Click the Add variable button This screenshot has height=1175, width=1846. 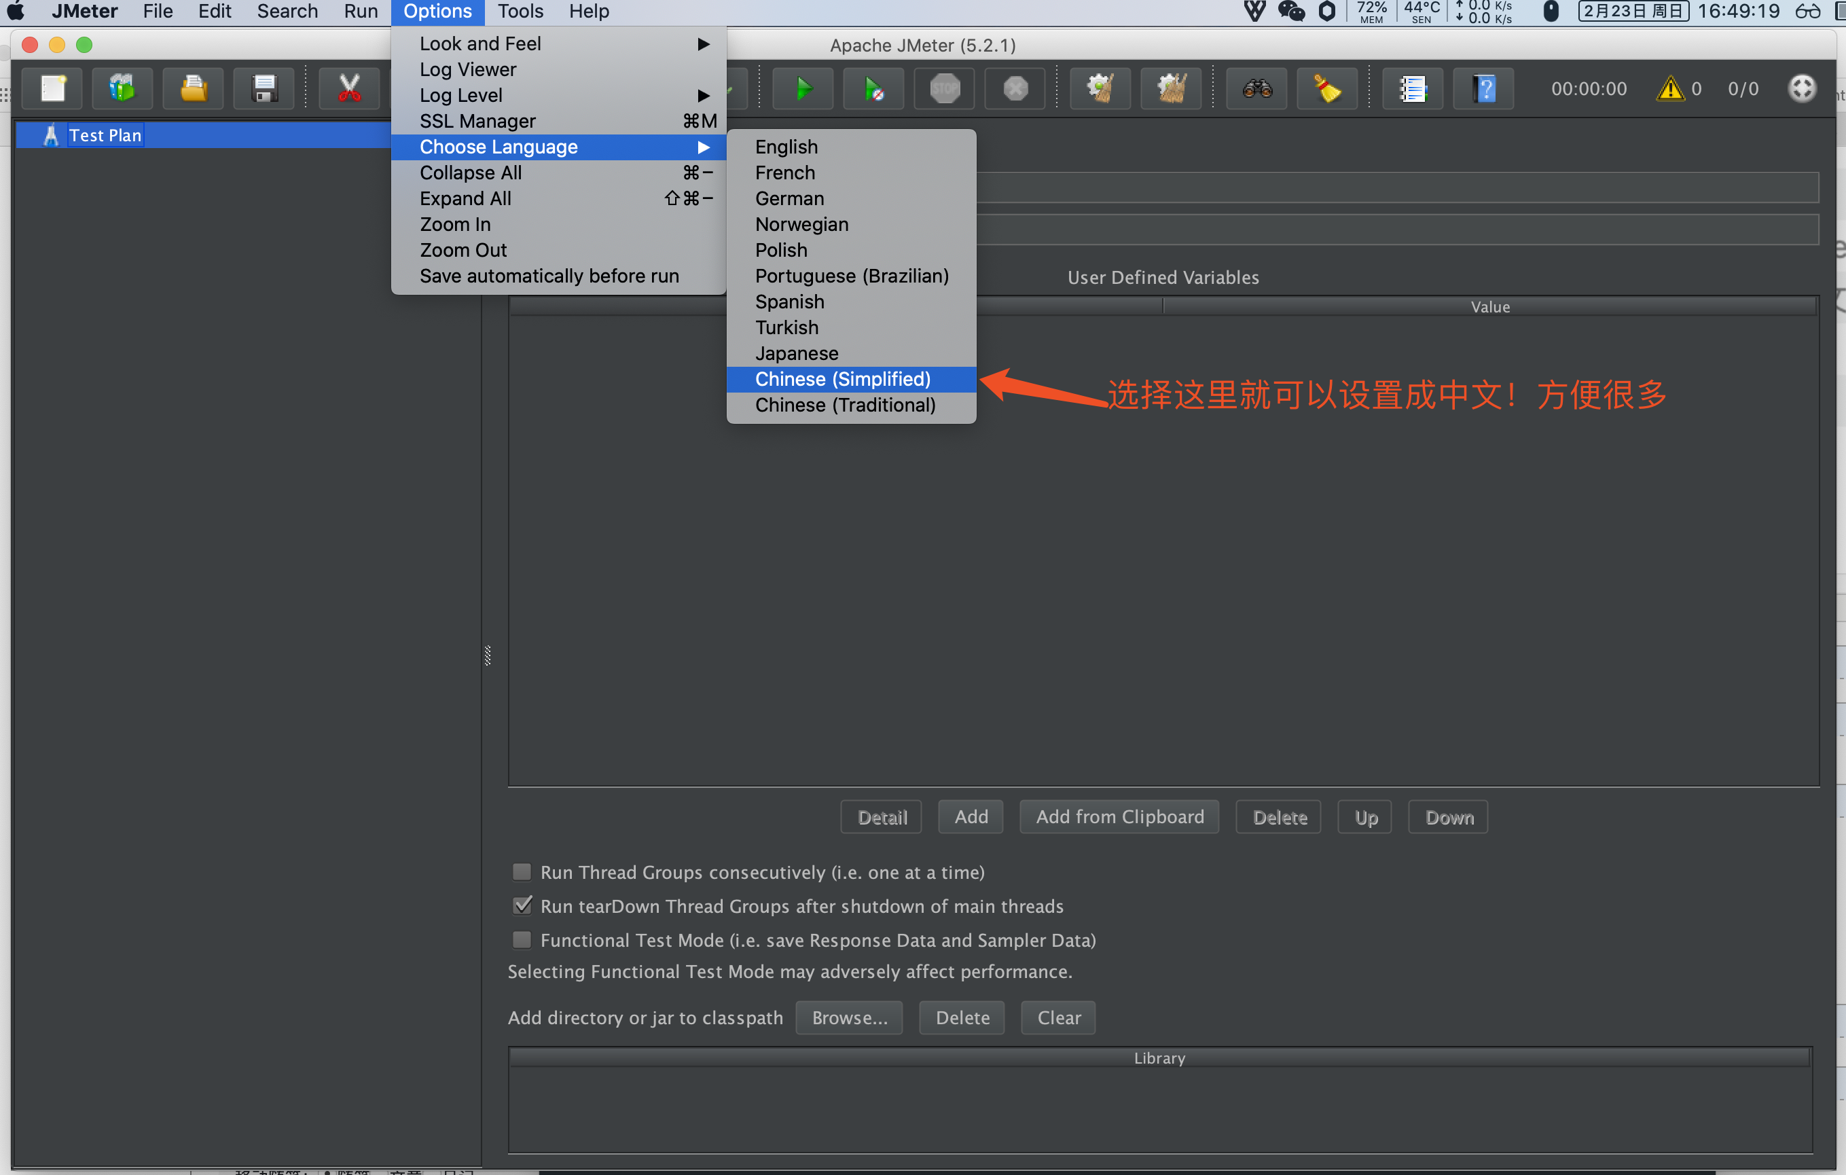point(971,817)
